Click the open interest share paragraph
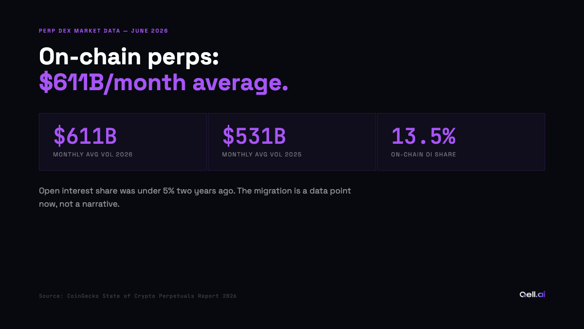The width and height of the screenshot is (584, 329). 195,197
